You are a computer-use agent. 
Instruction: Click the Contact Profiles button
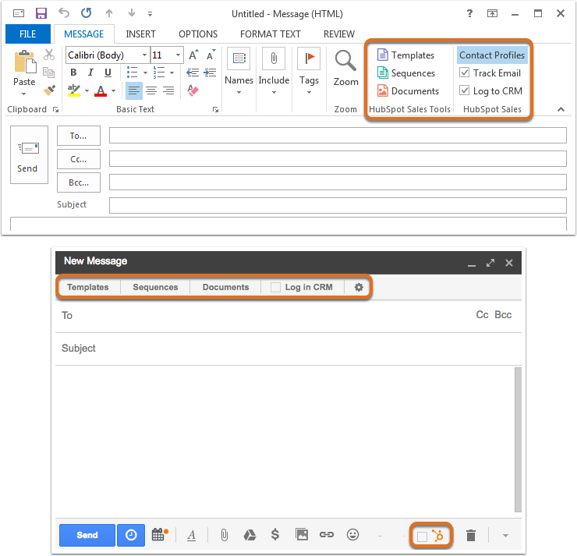click(x=491, y=55)
